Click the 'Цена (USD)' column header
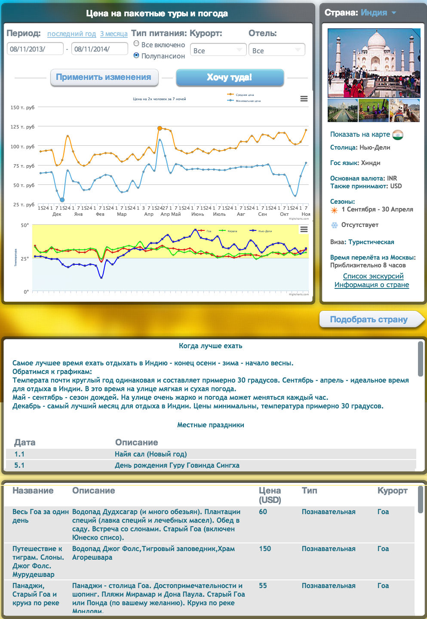 click(270, 495)
